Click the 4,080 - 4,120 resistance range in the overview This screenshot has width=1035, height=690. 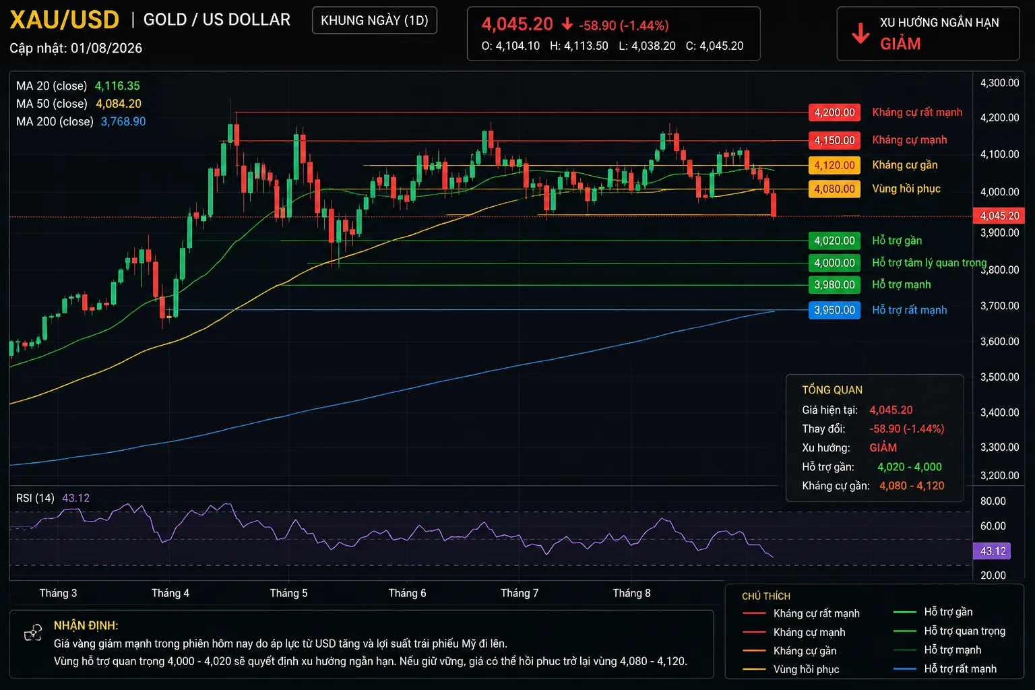click(912, 486)
